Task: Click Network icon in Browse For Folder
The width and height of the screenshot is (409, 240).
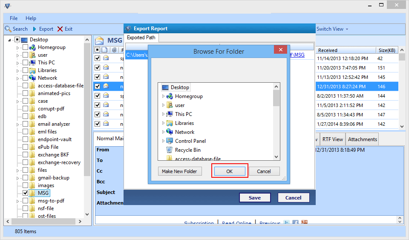Action: 170,132
